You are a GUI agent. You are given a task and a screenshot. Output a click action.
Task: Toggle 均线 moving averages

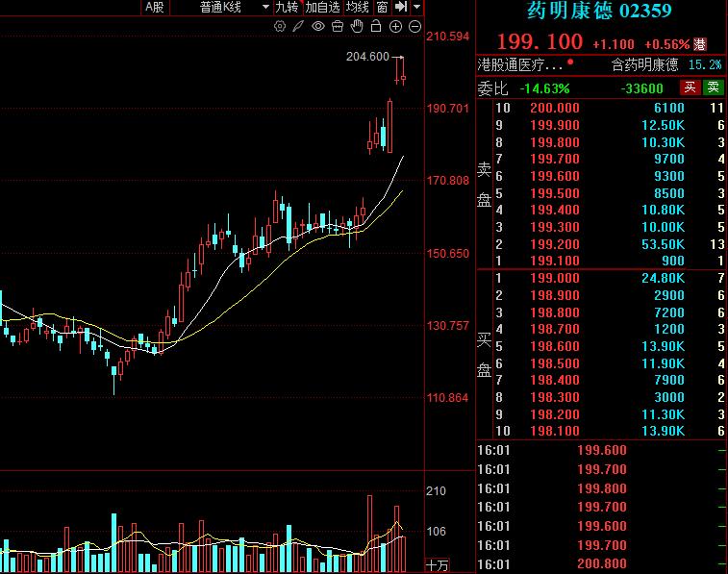click(x=358, y=7)
